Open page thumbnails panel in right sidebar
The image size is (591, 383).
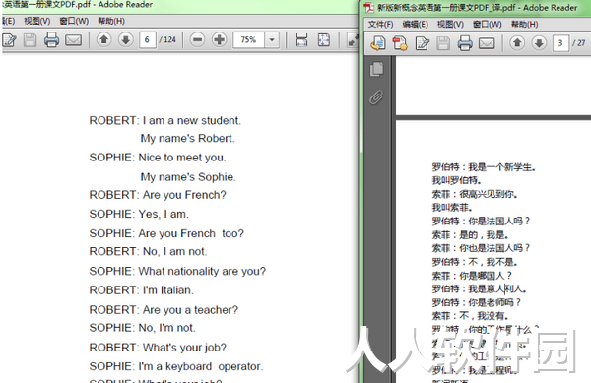pos(376,69)
